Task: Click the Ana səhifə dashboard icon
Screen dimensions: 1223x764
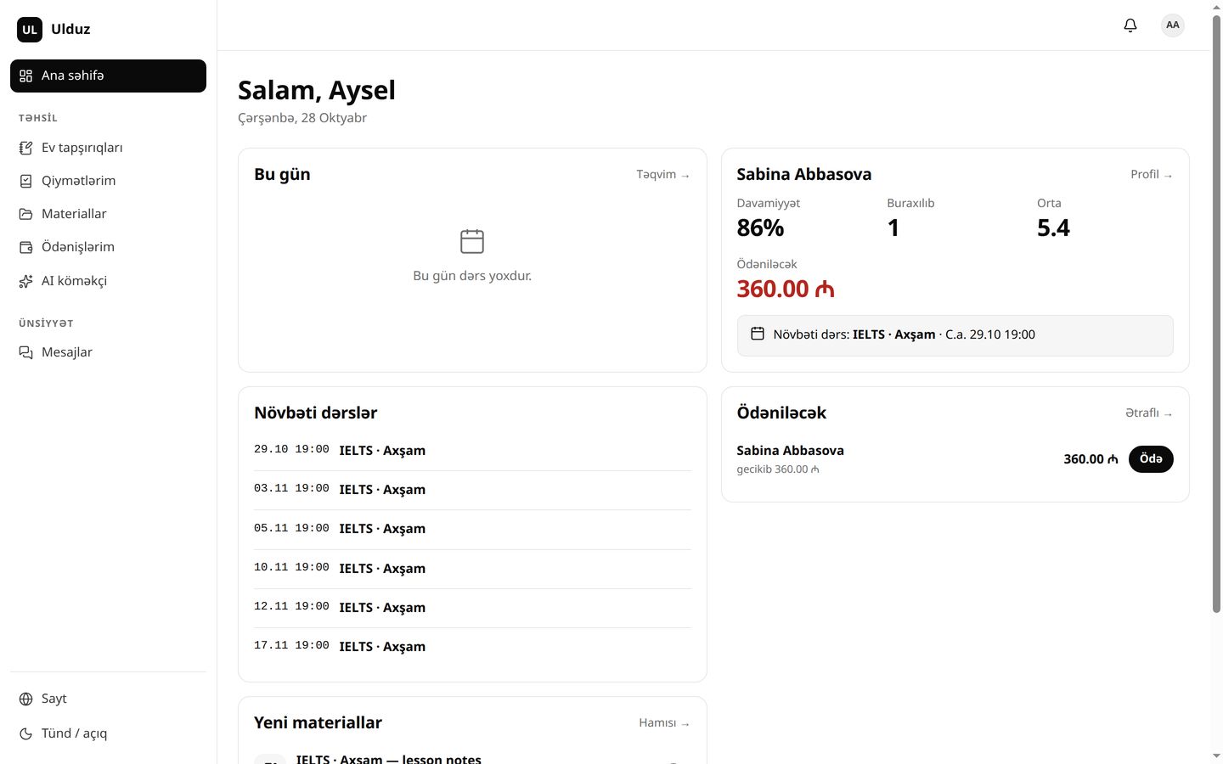Action: pyautogui.click(x=26, y=76)
